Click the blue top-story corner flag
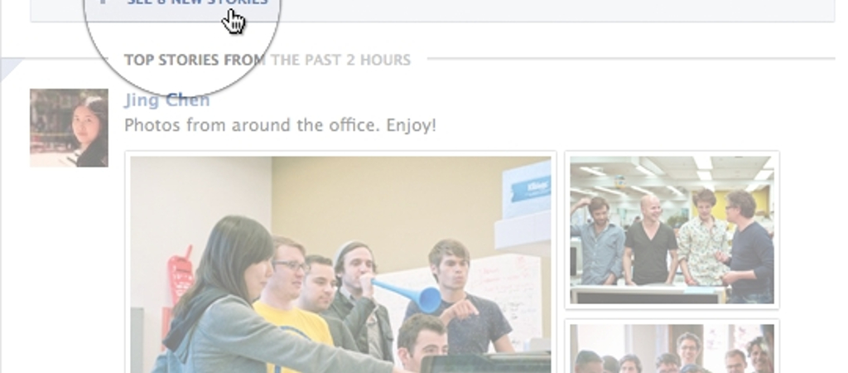This screenshot has width=848, height=373. coord(8,68)
